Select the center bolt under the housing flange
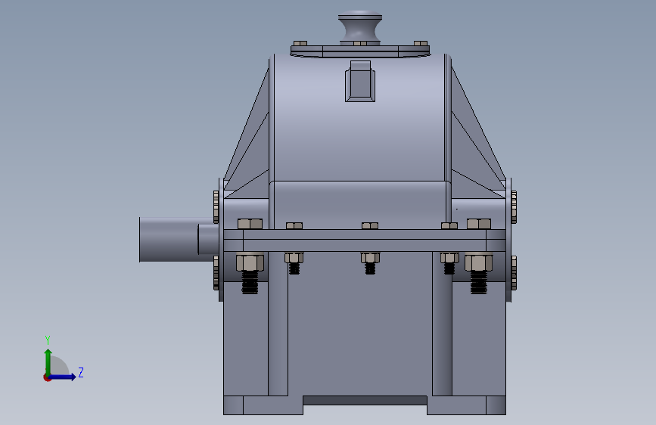656x425 pixels. click(x=370, y=262)
